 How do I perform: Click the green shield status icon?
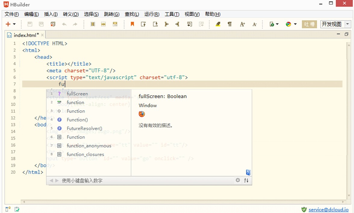[304, 209]
